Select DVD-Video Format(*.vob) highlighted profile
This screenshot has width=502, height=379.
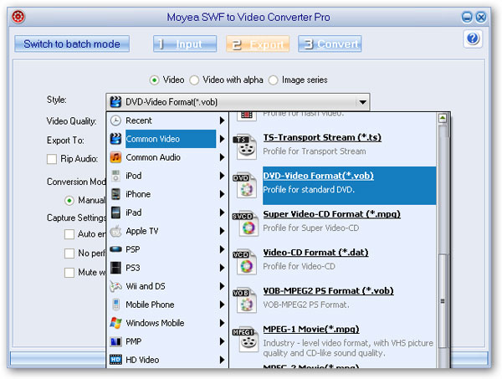349,186
